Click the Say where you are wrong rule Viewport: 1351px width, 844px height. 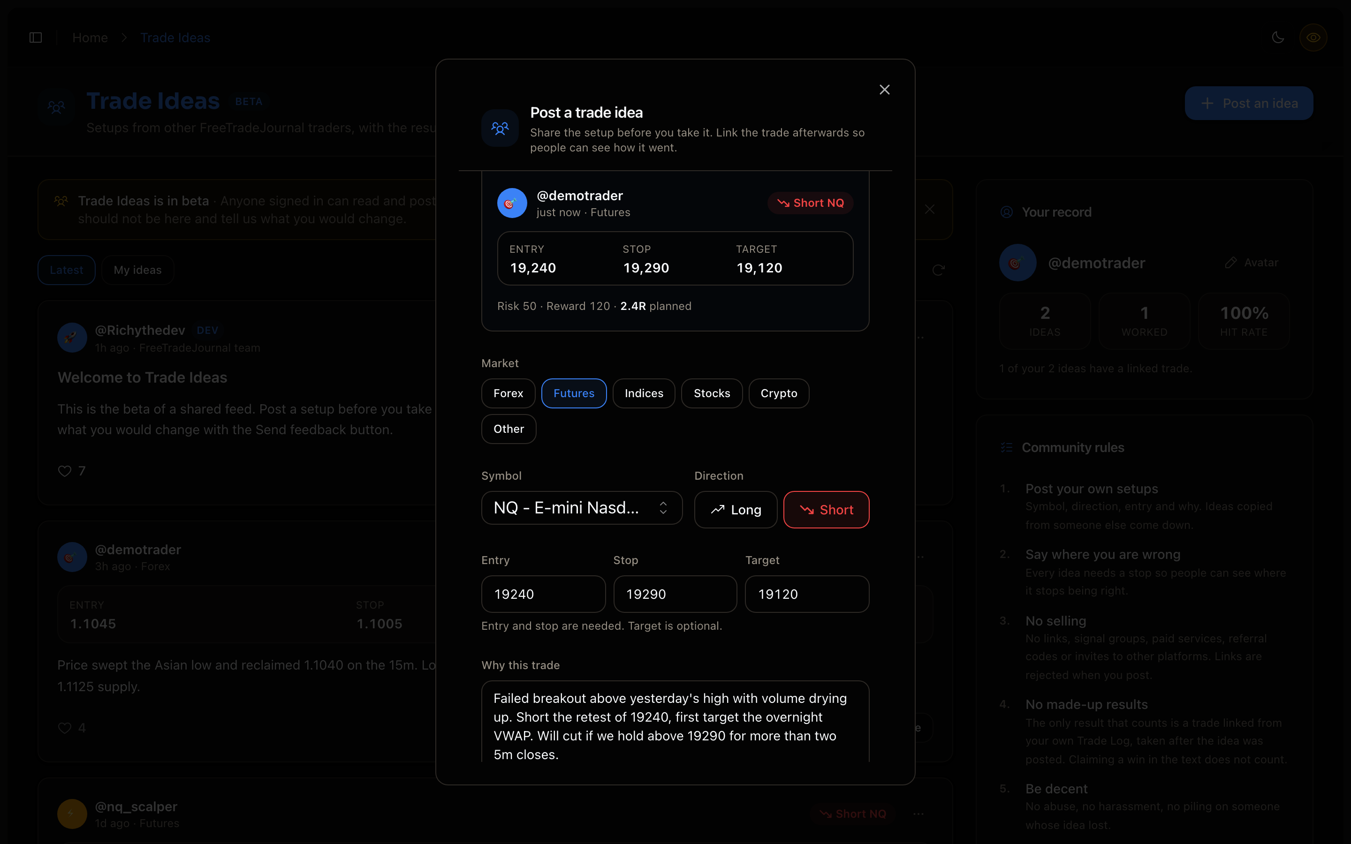pos(1102,554)
